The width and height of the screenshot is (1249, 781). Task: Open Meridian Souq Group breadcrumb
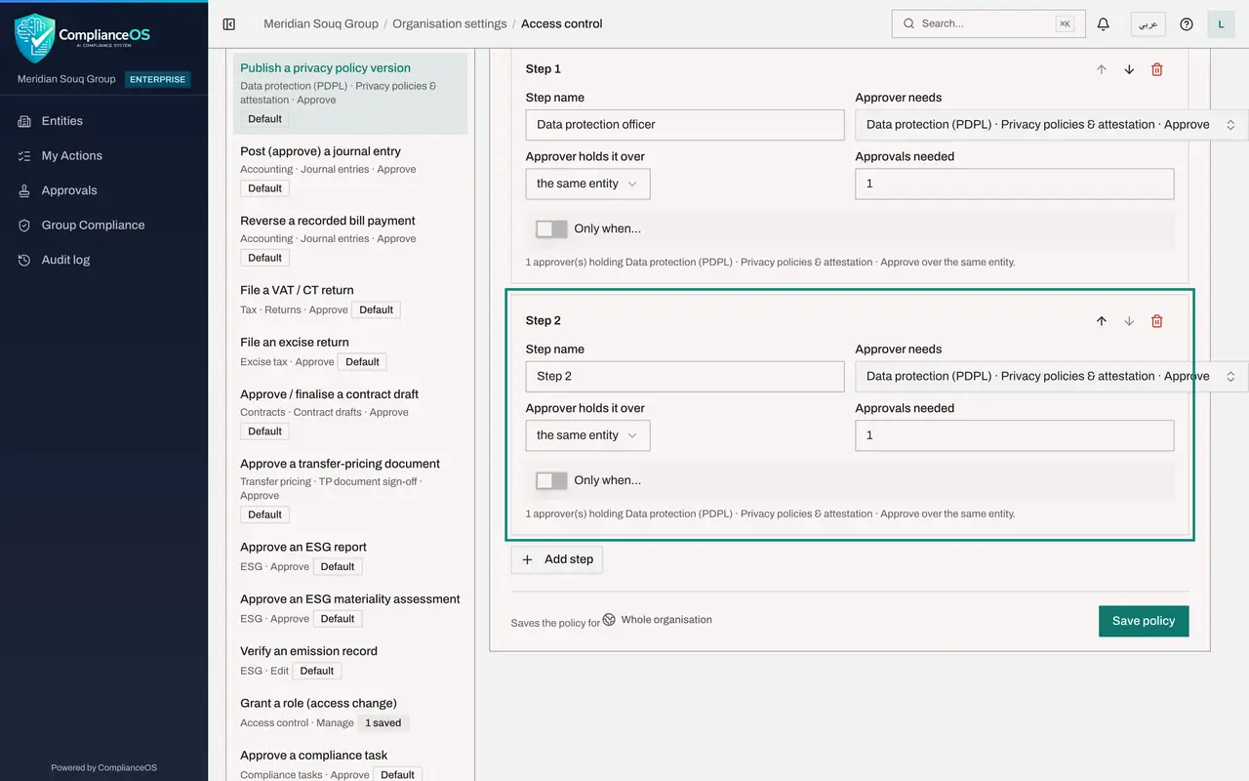point(321,23)
